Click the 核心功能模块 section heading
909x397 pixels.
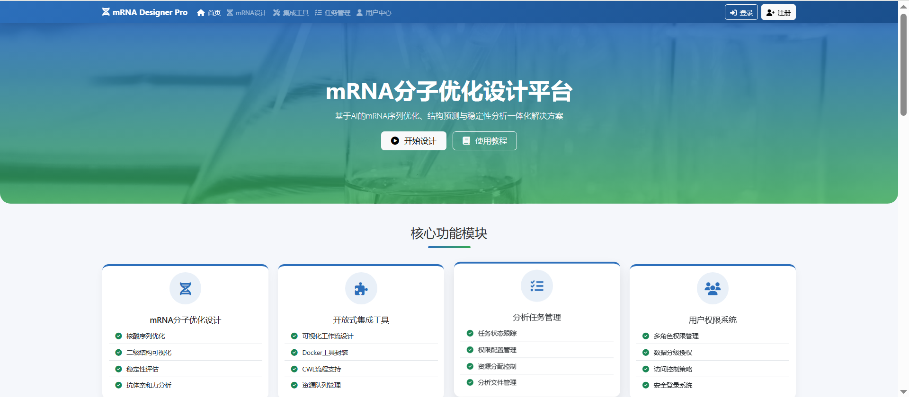tap(449, 233)
